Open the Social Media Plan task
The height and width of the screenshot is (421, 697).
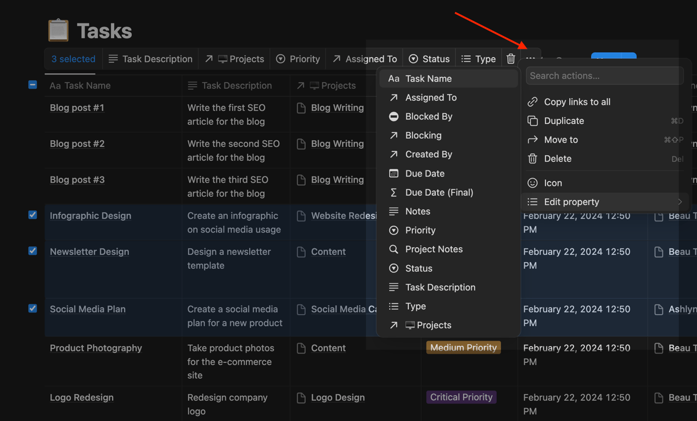pos(88,309)
